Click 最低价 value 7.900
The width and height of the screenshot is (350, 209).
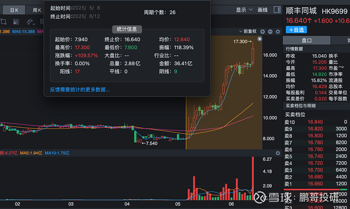[131, 48]
